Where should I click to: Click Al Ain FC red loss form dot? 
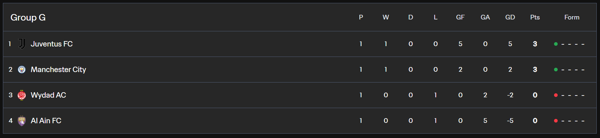tap(556, 121)
